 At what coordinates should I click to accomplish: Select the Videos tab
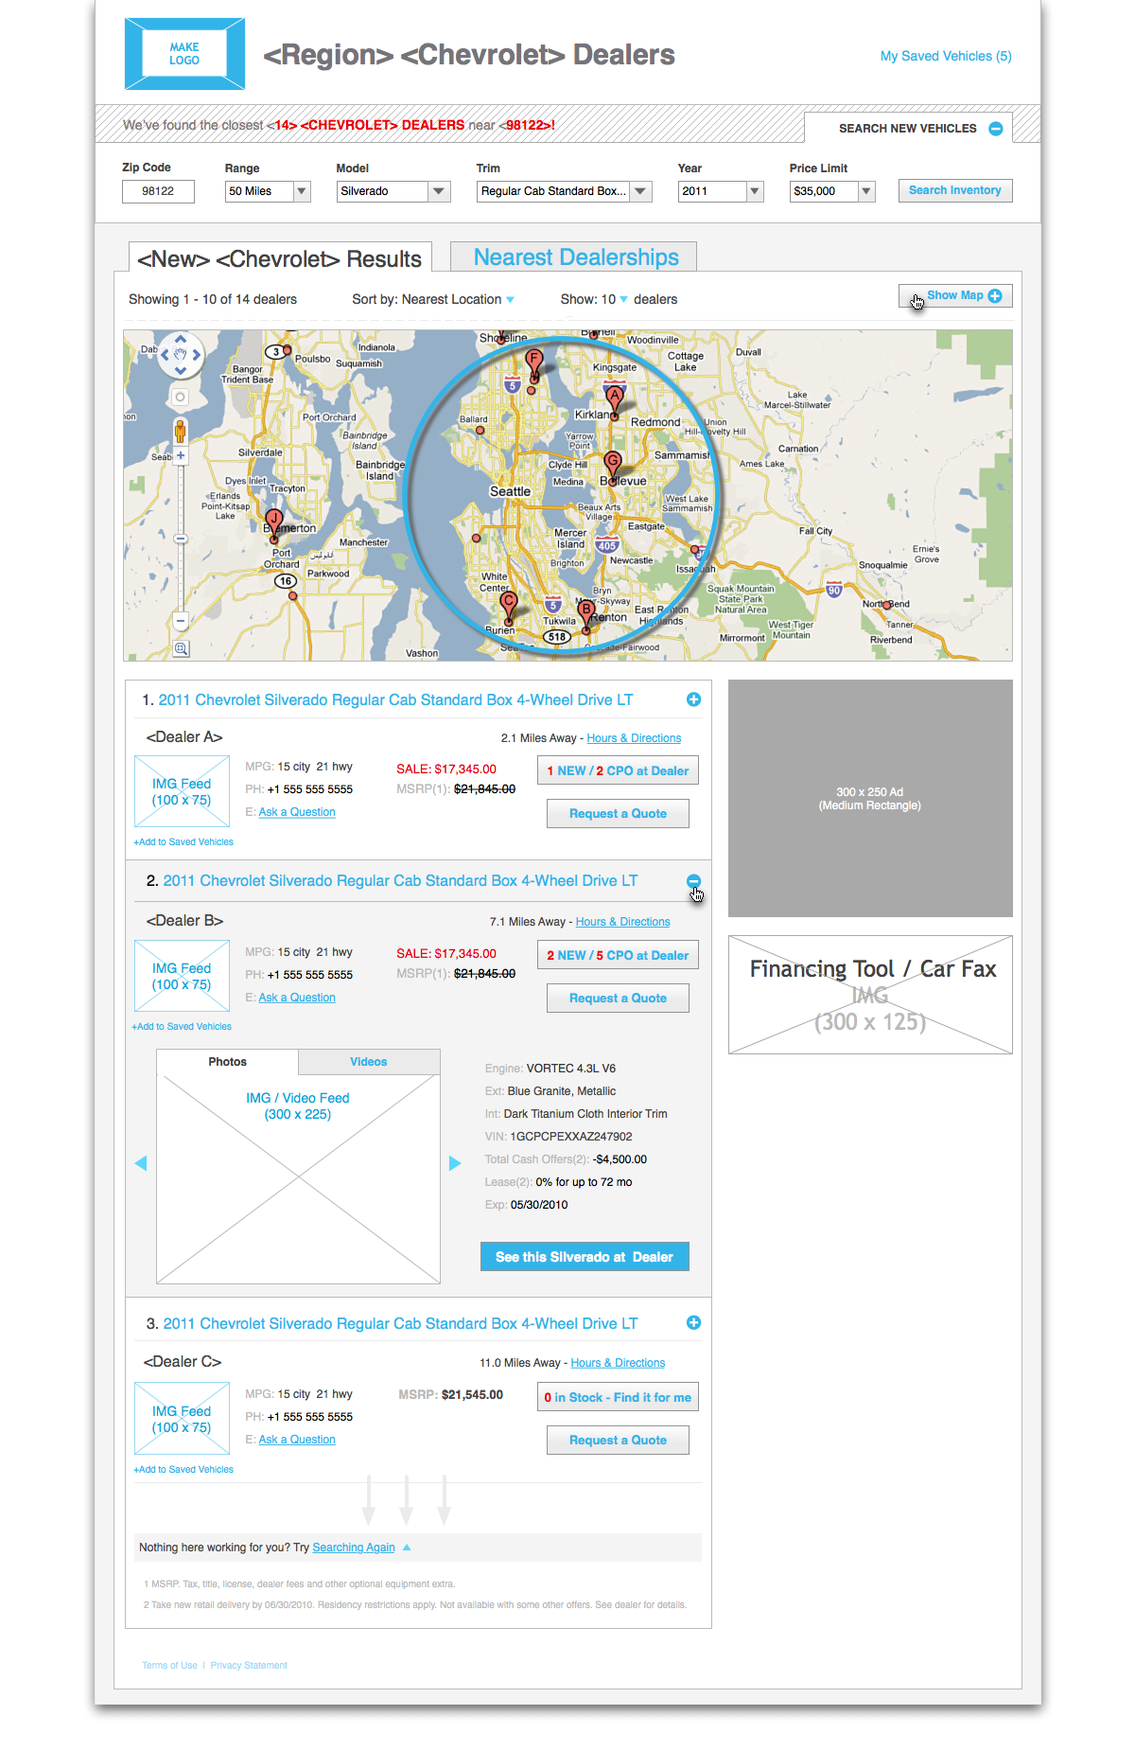tap(369, 1062)
